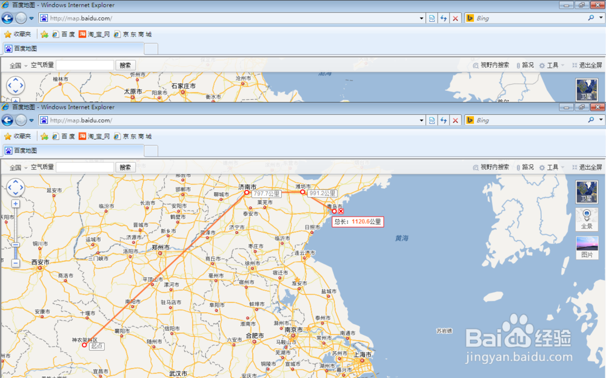
Task: Click the 起点 start marker near 神农架林区
Action: (x=84, y=345)
